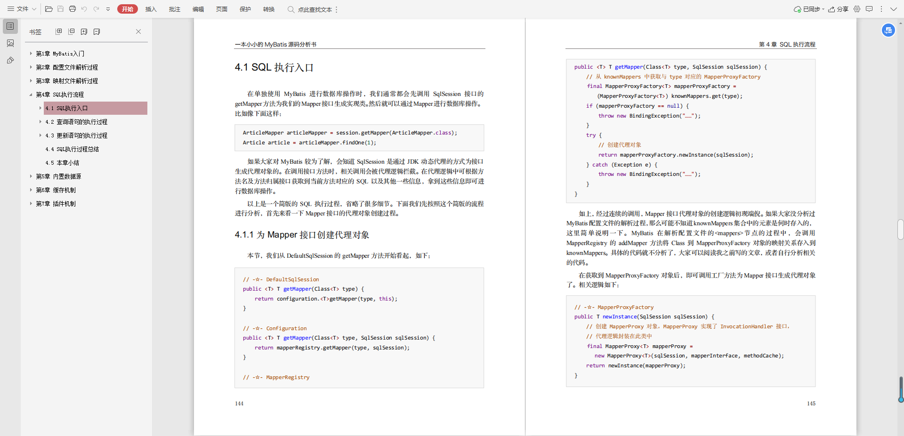Click page number 144
Image resolution: width=904 pixels, height=436 pixels.
pos(239,404)
